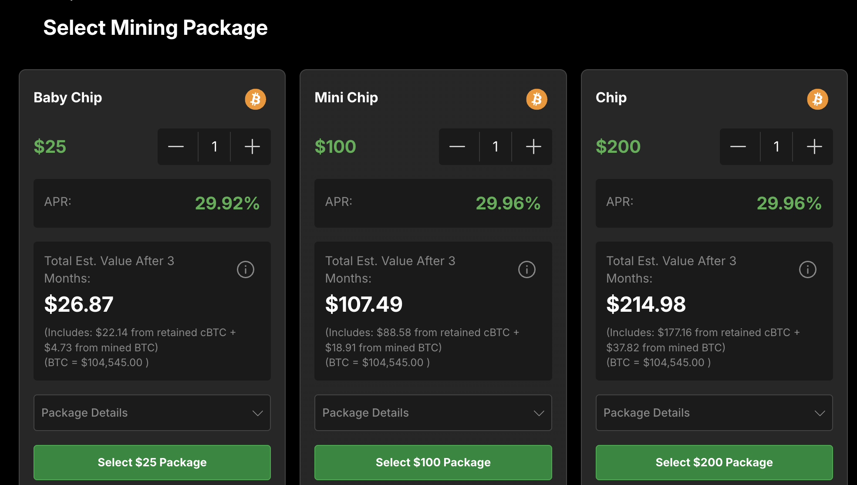
Task: Decrease Chip package quantity with minus
Action: [x=738, y=147]
